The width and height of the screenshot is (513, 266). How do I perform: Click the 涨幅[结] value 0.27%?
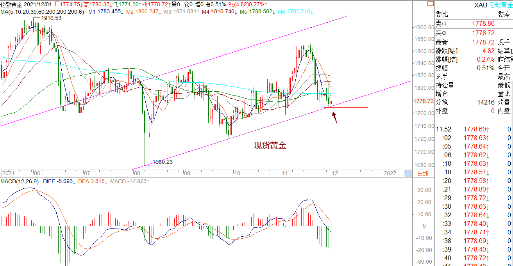point(485,59)
